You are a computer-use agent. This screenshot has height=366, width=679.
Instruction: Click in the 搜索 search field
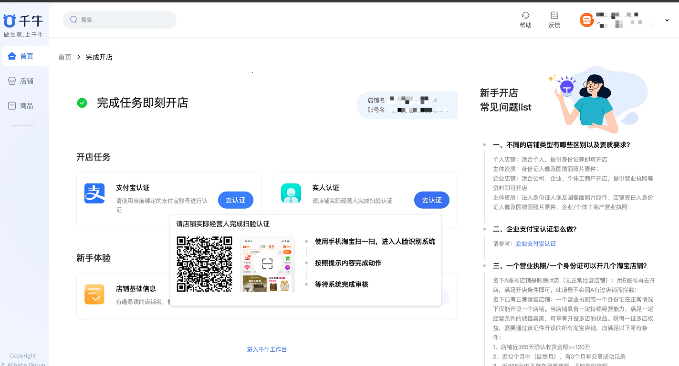[x=124, y=20]
